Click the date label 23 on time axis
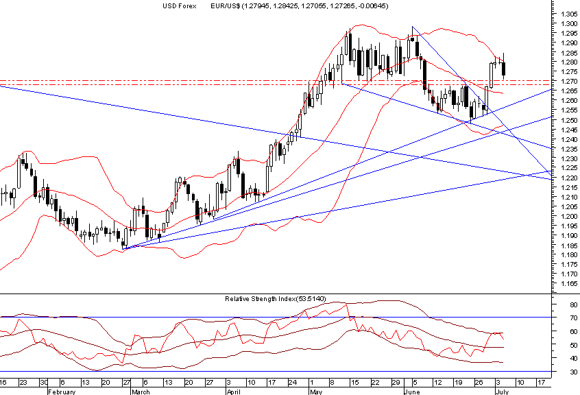Screen dimensions: 580x395 click(23, 383)
